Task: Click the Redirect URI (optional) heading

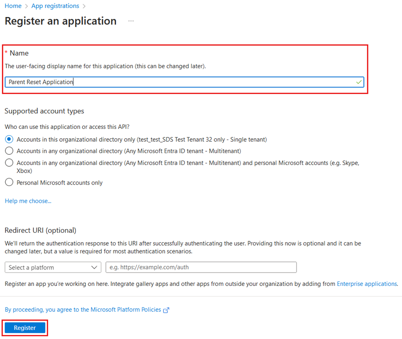Action: [x=41, y=230]
